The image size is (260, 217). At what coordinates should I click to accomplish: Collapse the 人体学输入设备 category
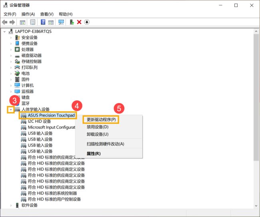(11, 109)
